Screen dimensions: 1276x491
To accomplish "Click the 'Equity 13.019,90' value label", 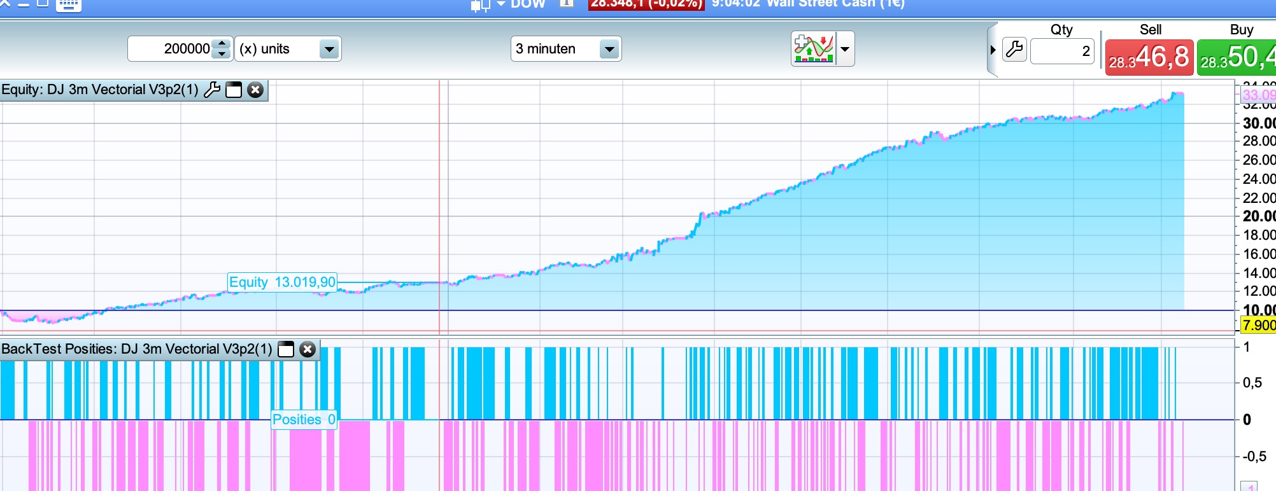I will pyautogui.click(x=282, y=282).
